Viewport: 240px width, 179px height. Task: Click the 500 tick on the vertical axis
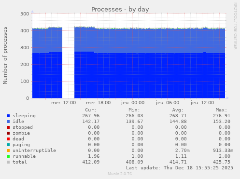(x=25, y=14)
